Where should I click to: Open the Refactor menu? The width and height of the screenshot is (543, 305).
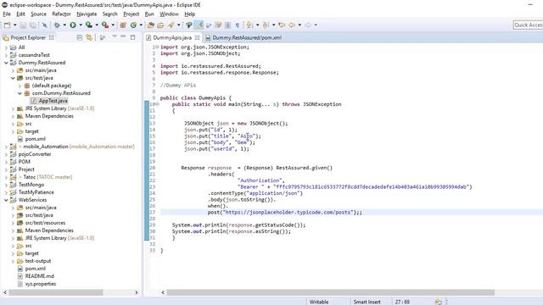(x=61, y=14)
